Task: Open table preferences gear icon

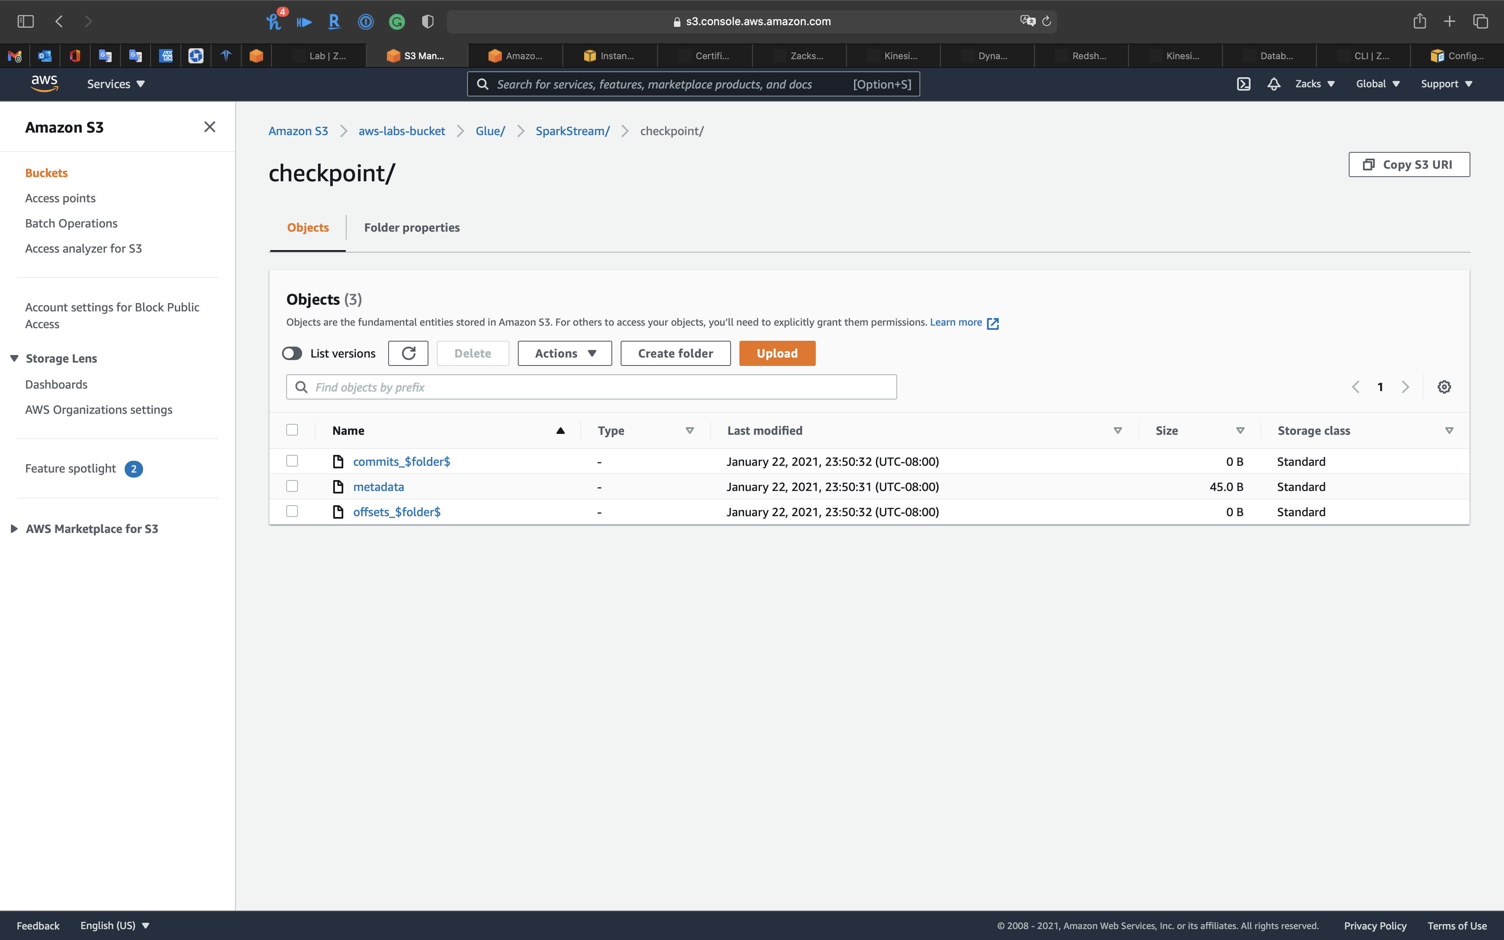Action: click(1444, 386)
